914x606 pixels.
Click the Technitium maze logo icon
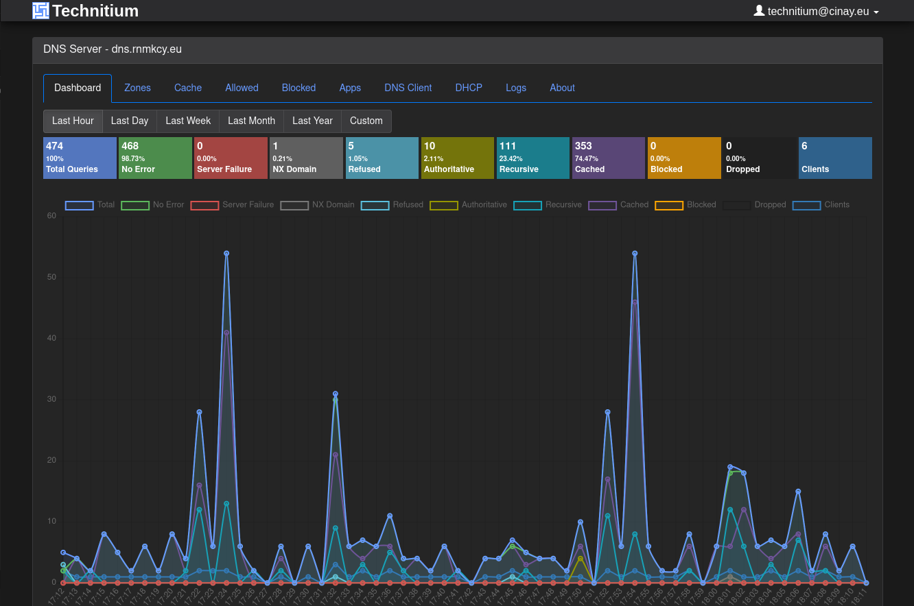coord(41,10)
